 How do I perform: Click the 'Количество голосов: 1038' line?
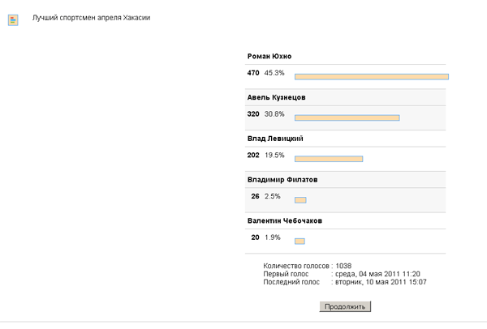(x=308, y=266)
